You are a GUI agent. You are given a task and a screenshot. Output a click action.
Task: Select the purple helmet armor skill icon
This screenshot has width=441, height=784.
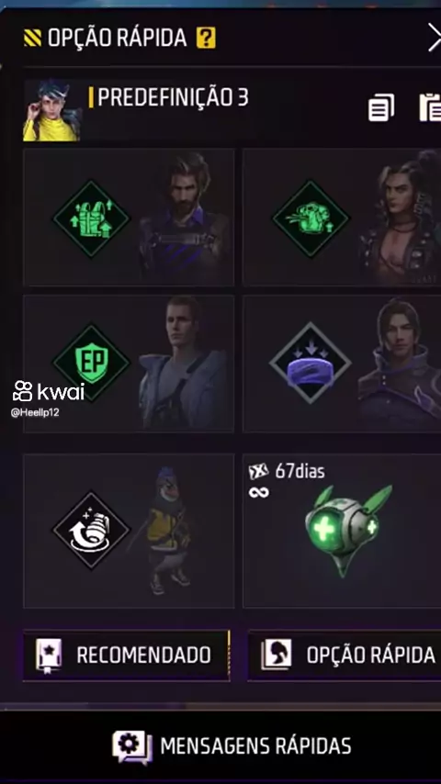(x=311, y=363)
